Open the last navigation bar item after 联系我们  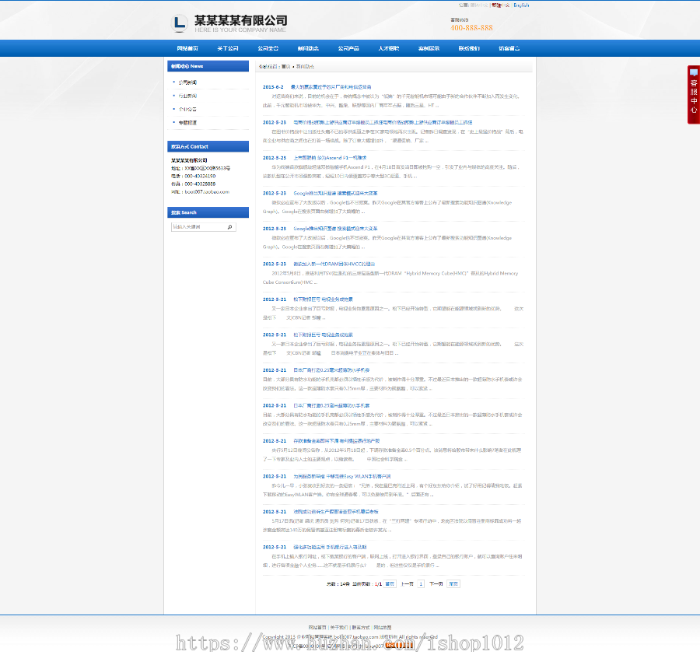tap(509, 48)
